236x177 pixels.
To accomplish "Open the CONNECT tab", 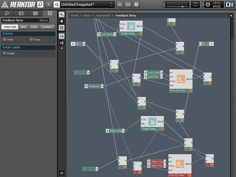I will pyautogui.click(x=47, y=27).
